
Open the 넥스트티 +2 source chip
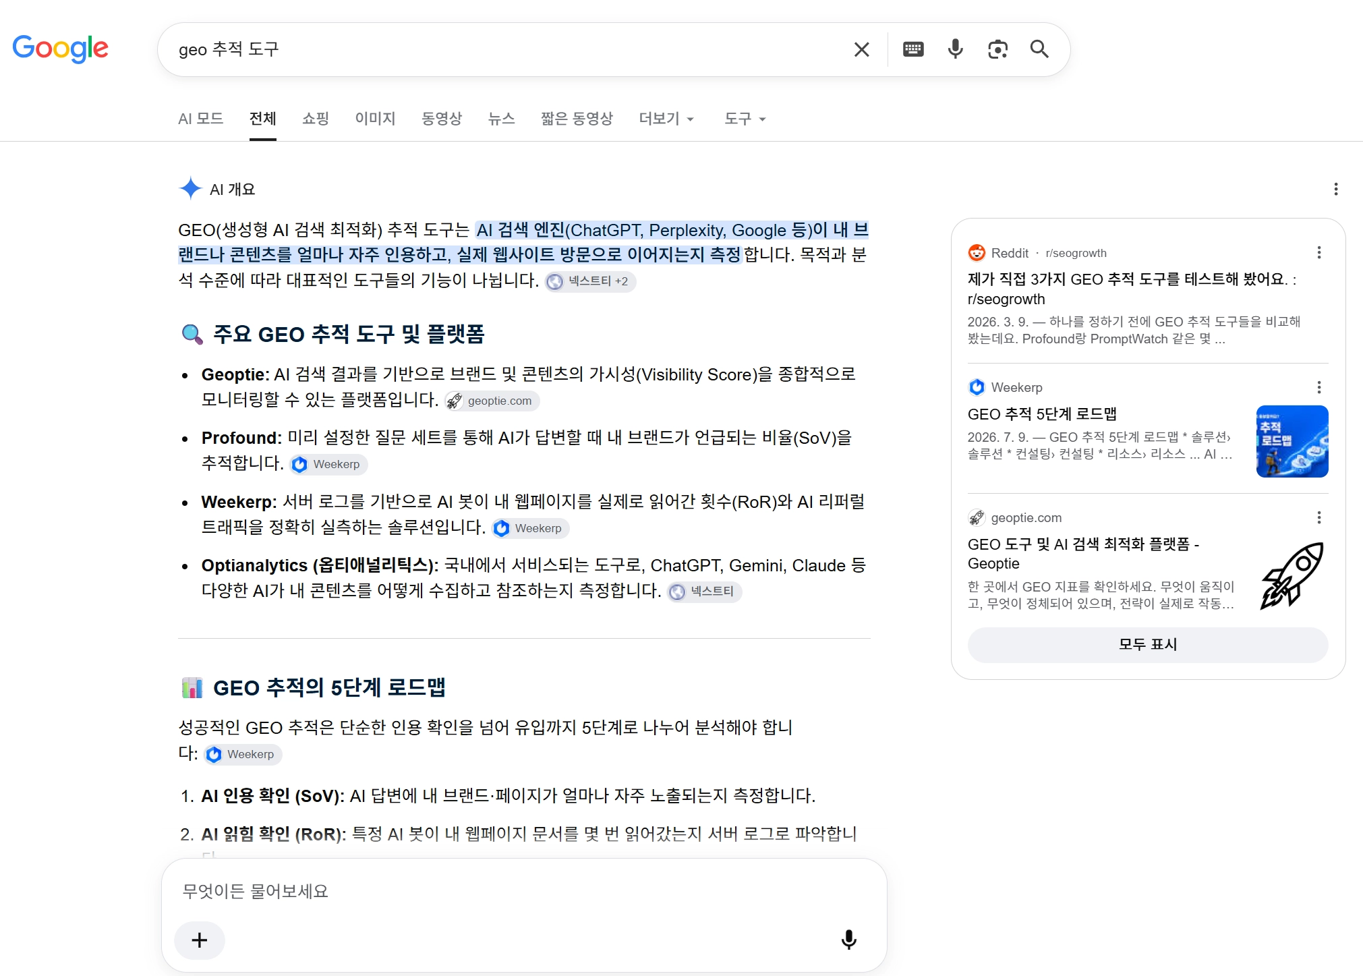[590, 281]
